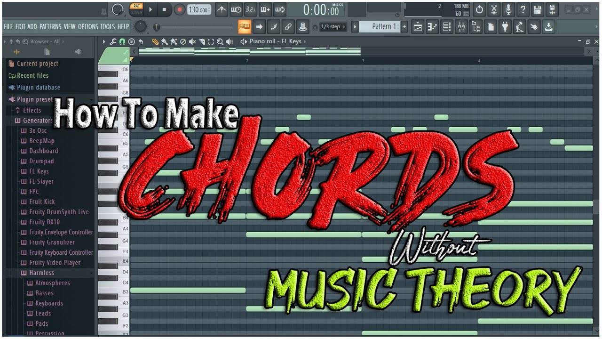Click the question mark help icon

[523, 9]
